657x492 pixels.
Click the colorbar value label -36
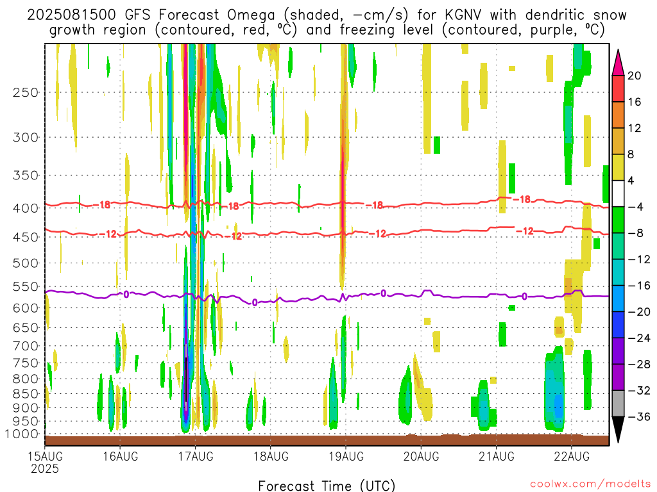pyautogui.click(x=640, y=416)
